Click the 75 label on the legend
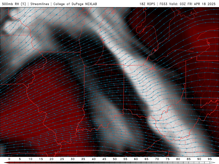 tap(168, 159)
